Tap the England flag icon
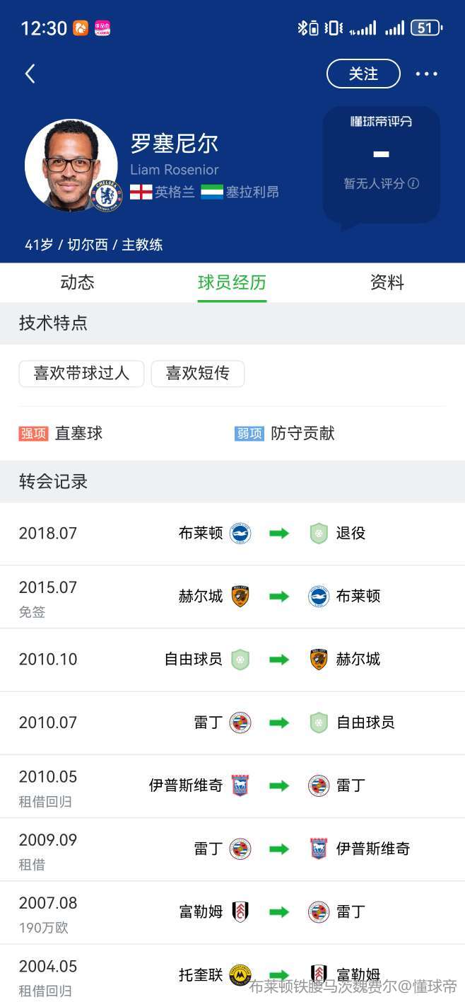 click(x=141, y=192)
